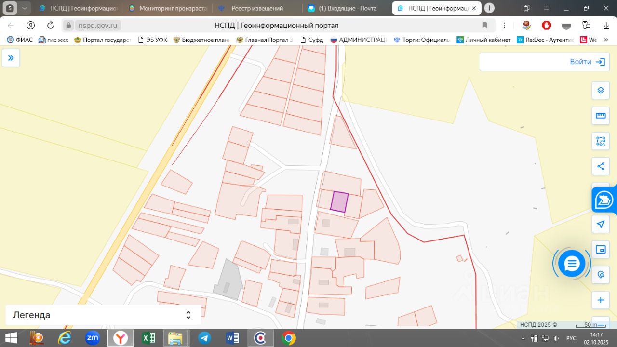The height and width of the screenshot is (347, 617).
Task: Expand the left sidebar panel with double chevron
Action: coord(11,58)
